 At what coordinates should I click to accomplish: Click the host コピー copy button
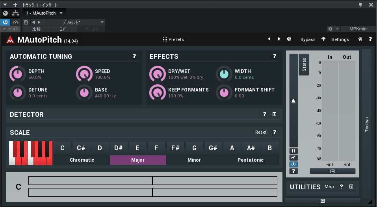64,29
